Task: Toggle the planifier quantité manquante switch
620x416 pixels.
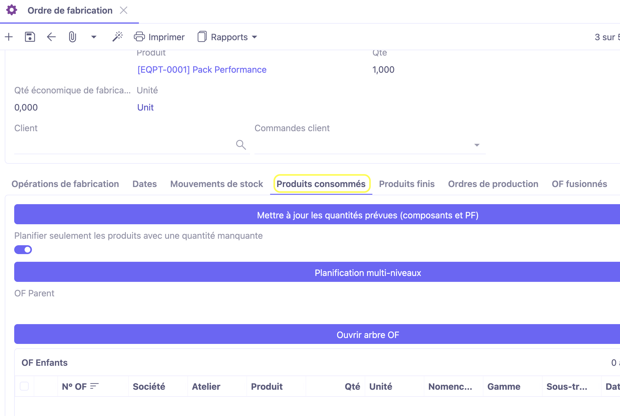Action: pos(23,250)
